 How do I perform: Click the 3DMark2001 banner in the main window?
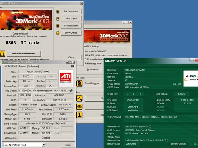[x=107, y=36]
